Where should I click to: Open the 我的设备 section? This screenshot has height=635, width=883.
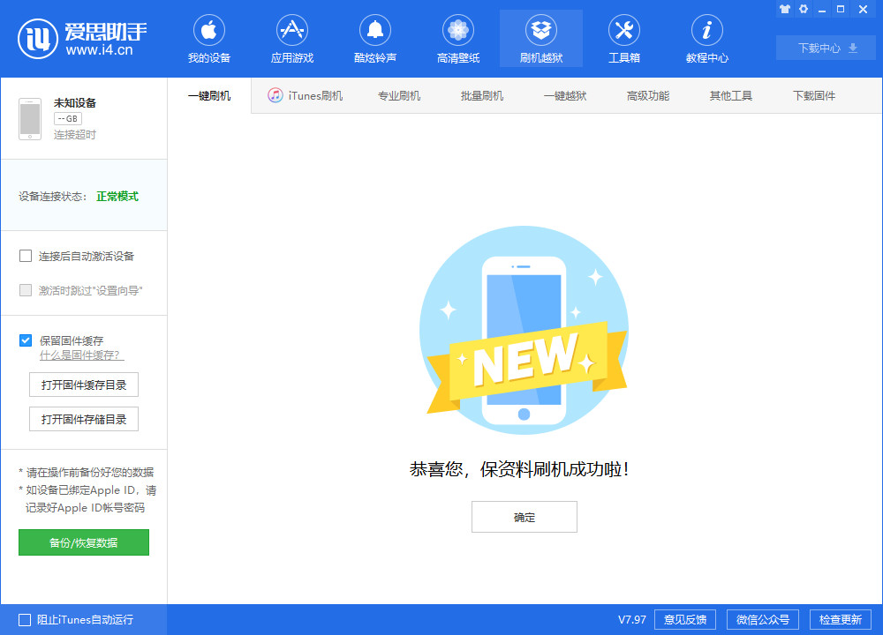click(x=208, y=38)
